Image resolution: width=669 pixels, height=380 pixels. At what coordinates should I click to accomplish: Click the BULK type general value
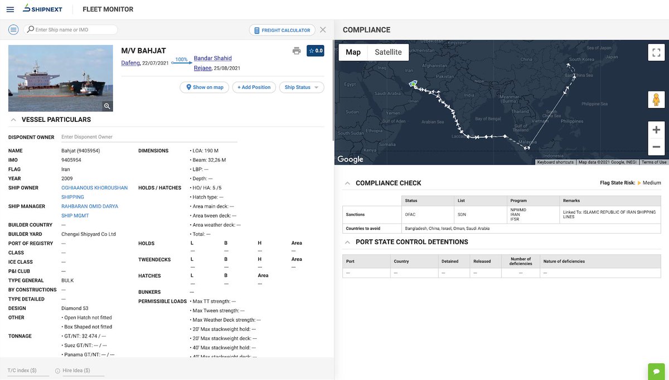[67, 280]
